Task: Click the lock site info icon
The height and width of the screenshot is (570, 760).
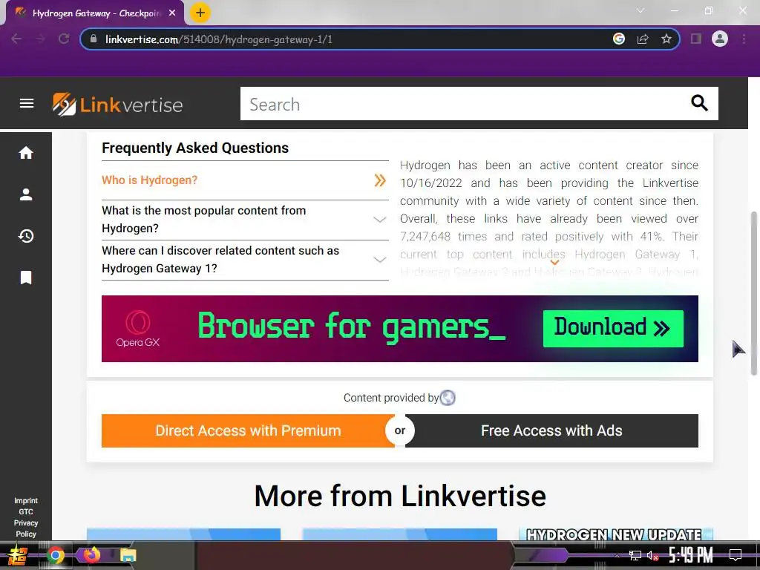Action: [94, 39]
